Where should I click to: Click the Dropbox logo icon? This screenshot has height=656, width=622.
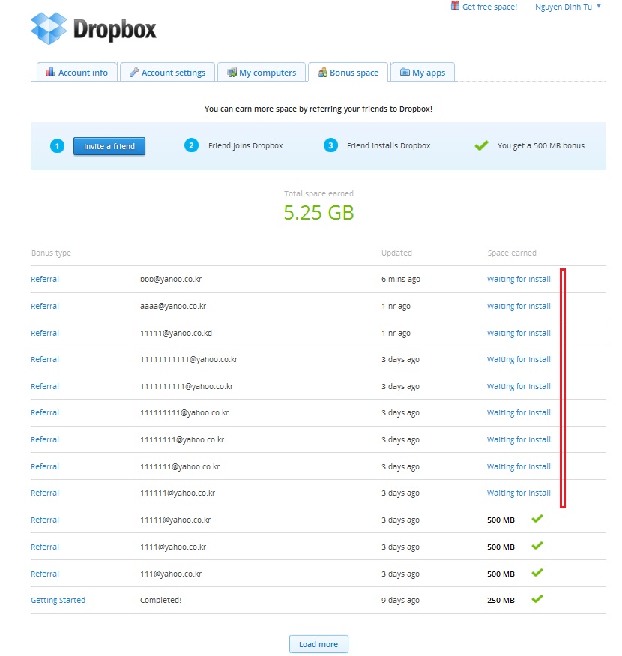(x=49, y=28)
